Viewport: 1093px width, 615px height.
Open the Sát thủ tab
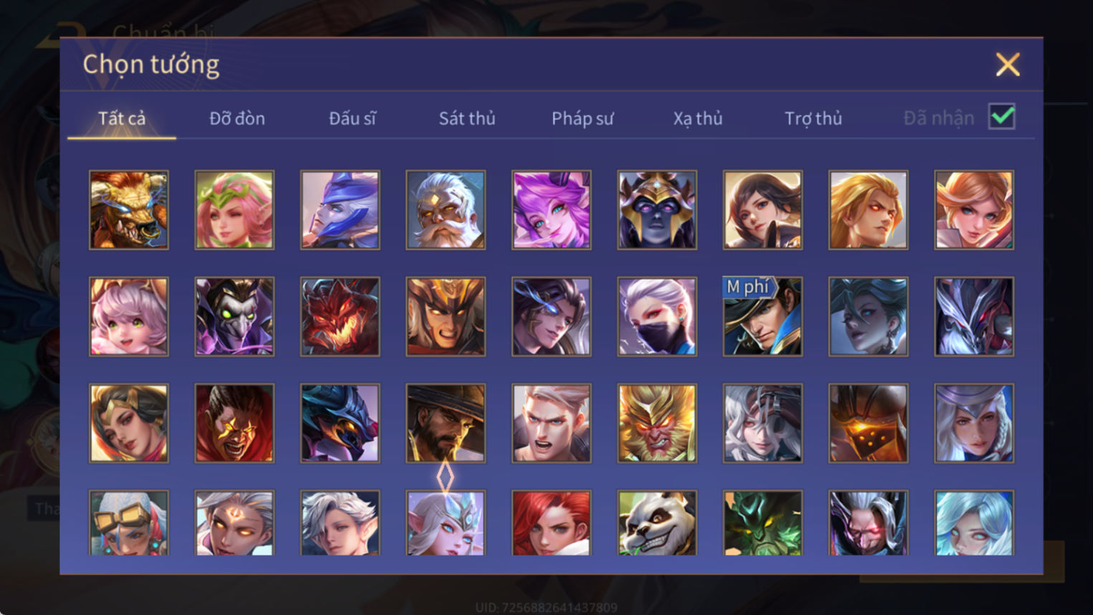pos(467,118)
